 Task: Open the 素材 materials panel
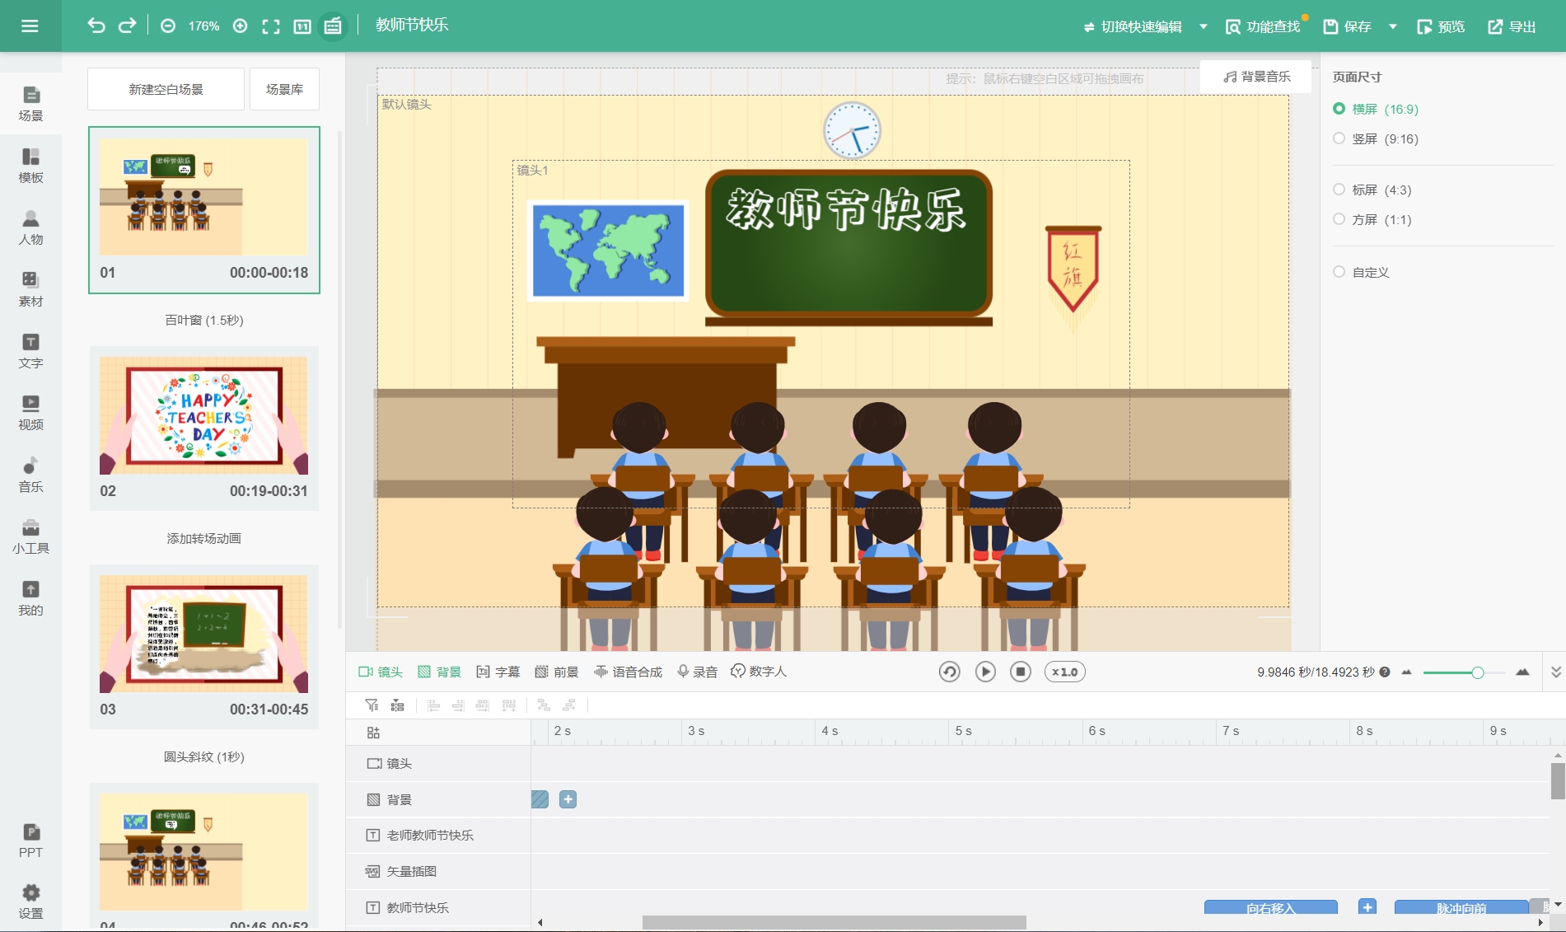click(x=30, y=289)
